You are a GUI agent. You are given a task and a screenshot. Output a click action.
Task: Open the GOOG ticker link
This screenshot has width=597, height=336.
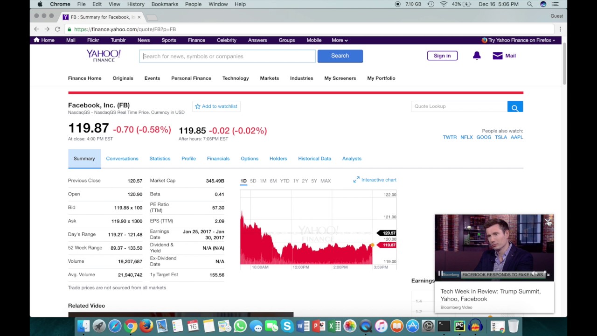484,137
